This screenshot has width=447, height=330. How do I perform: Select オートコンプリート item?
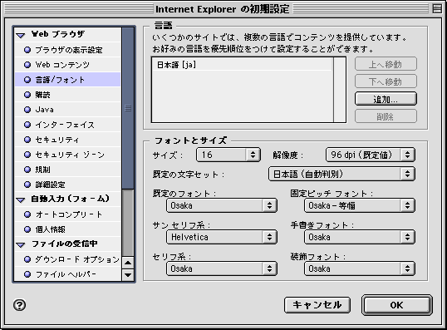click(x=68, y=214)
